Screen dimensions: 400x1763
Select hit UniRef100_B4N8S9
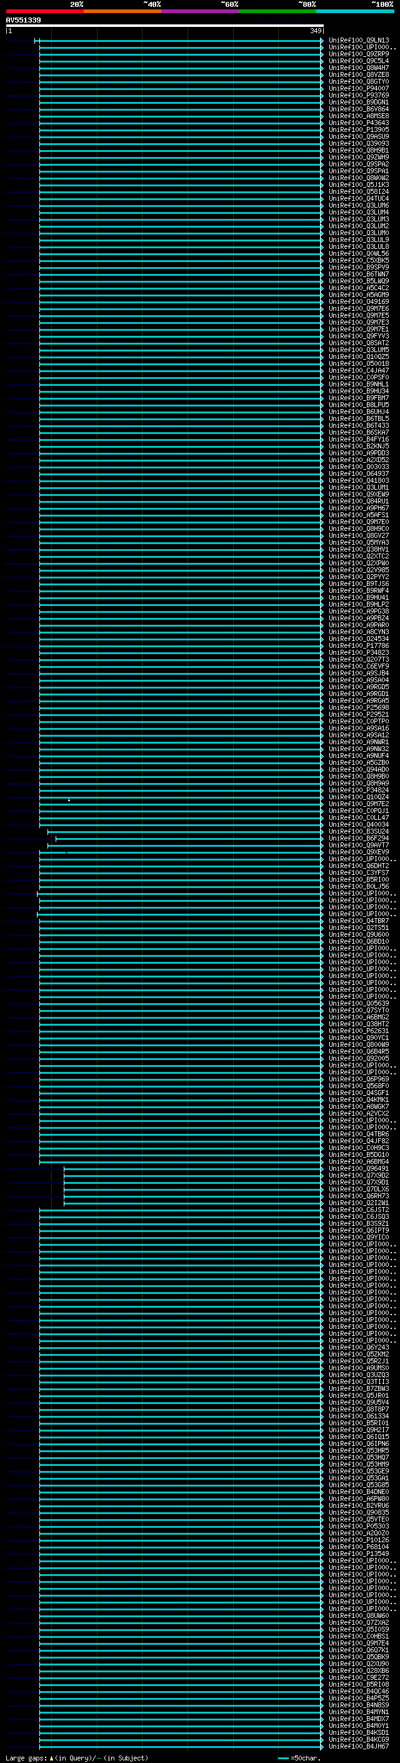pos(358,1705)
